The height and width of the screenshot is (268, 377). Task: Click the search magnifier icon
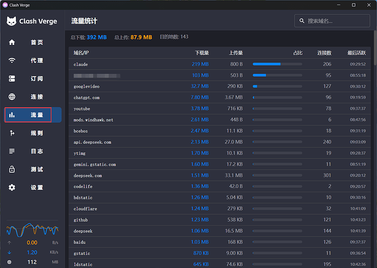[302, 21]
